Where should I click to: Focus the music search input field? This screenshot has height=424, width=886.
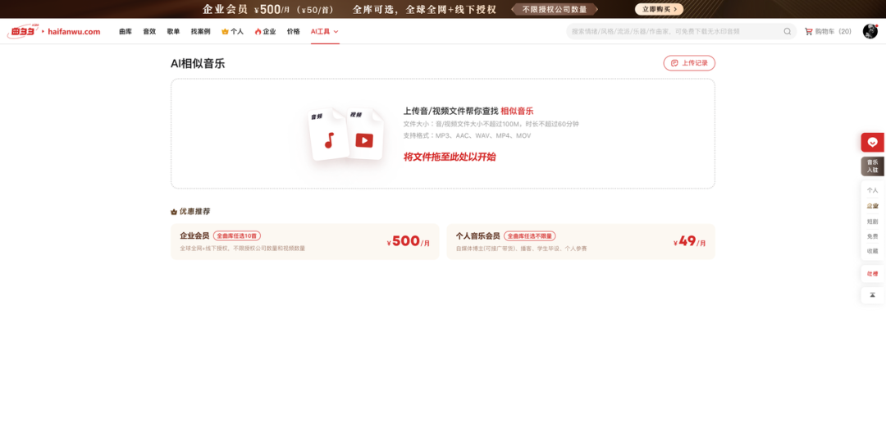click(673, 31)
